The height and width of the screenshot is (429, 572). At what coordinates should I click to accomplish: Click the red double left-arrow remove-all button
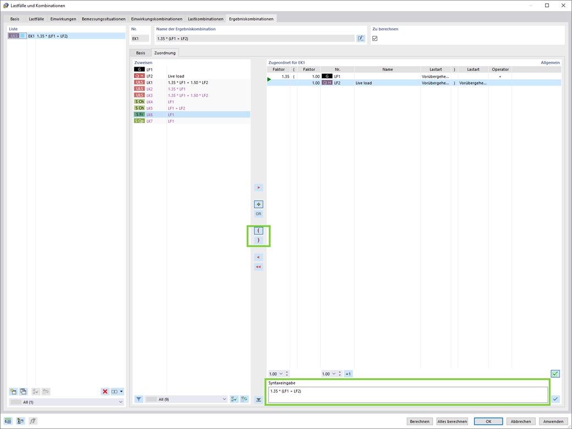pyautogui.click(x=258, y=267)
